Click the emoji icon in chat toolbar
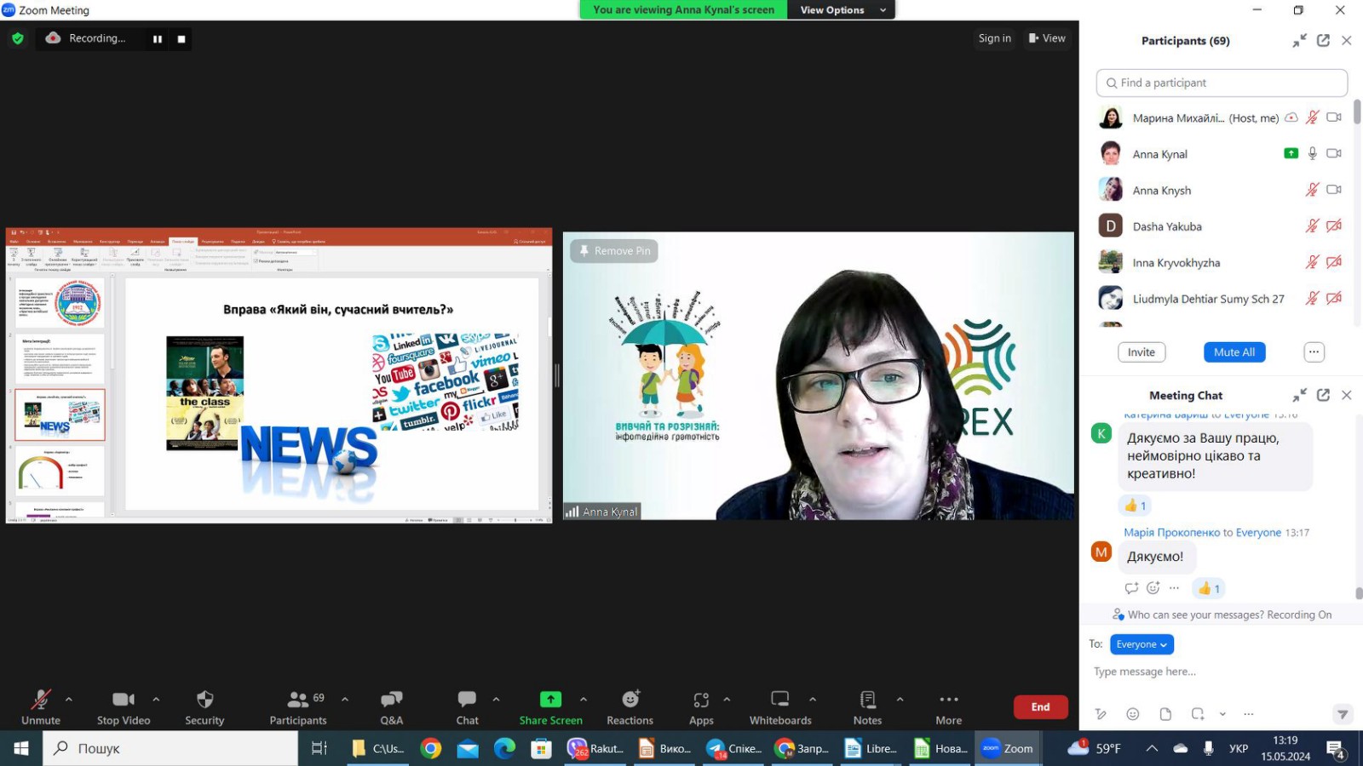 click(1132, 714)
